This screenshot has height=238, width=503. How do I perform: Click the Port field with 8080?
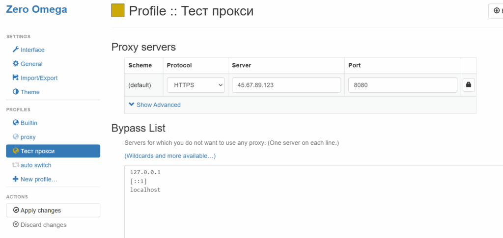[x=403, y=85]
